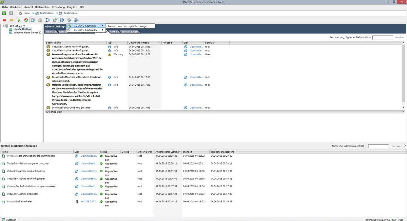Open the Ubuntu De... link in the Warnung row
407x221 pixels.
coord(197,54)
